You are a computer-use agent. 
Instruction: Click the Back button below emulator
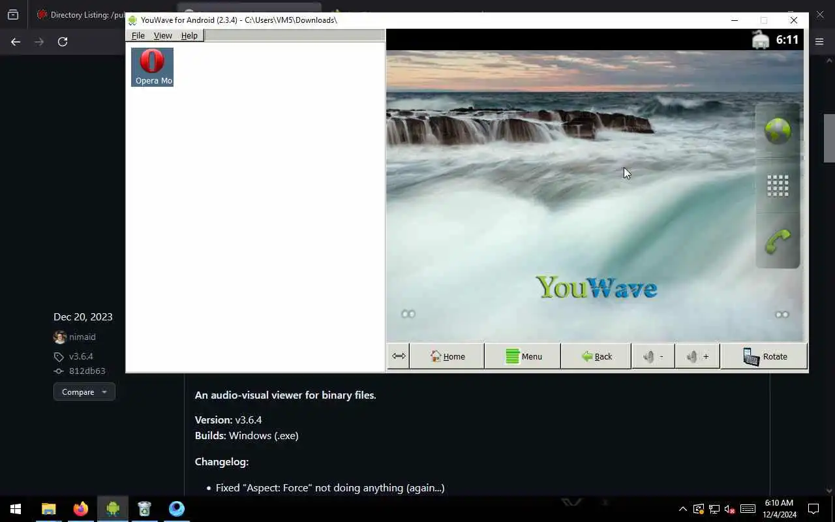point(597,356)
